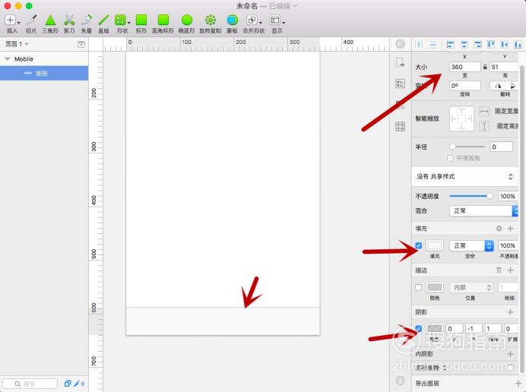526x392 pixels.
Task: Click the slice filter knife icon at bottom
Action: click(77, 384)
